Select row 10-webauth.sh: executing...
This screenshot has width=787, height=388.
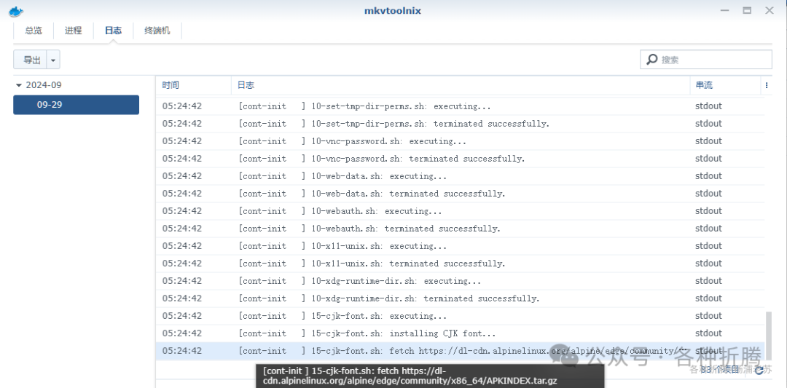[x=460, y=211]
